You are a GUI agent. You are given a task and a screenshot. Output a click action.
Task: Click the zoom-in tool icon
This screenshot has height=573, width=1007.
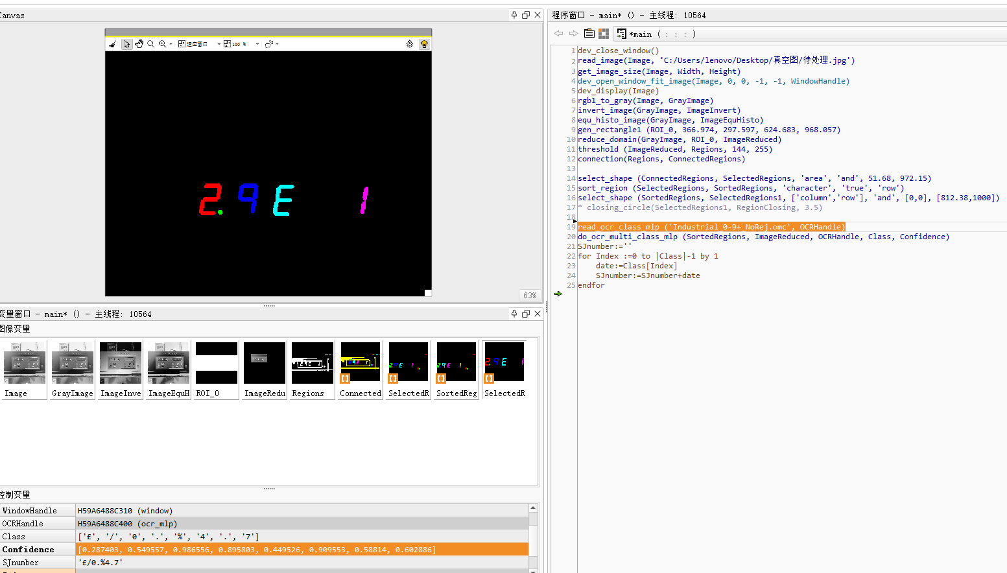162,44
